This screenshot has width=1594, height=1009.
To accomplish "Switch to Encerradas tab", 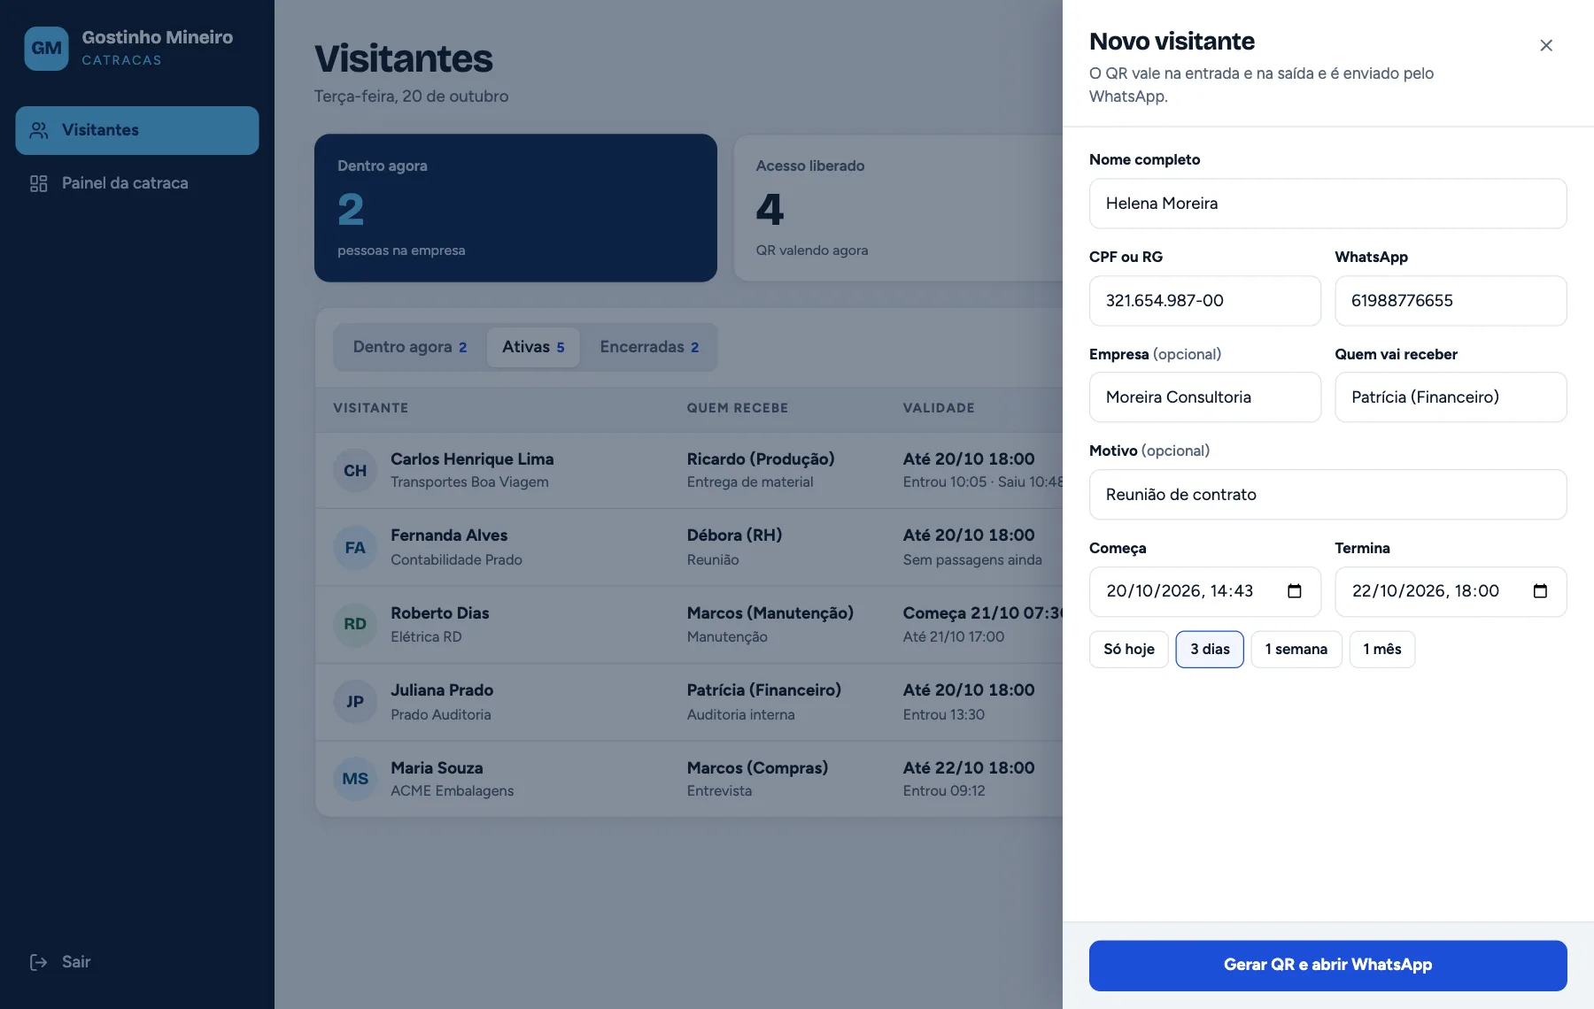I will point(649,347).
